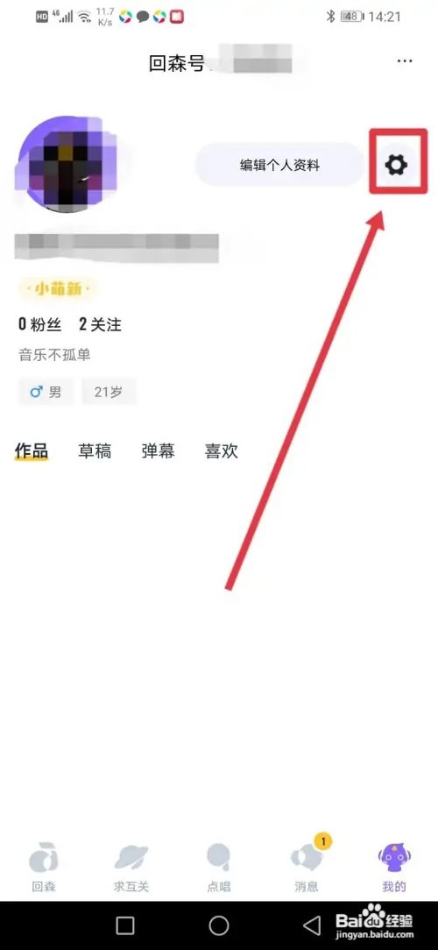Screen dimensions: 438x950
Task: Switch to the 草稿 tab
Action: click(x=95, y=450)
